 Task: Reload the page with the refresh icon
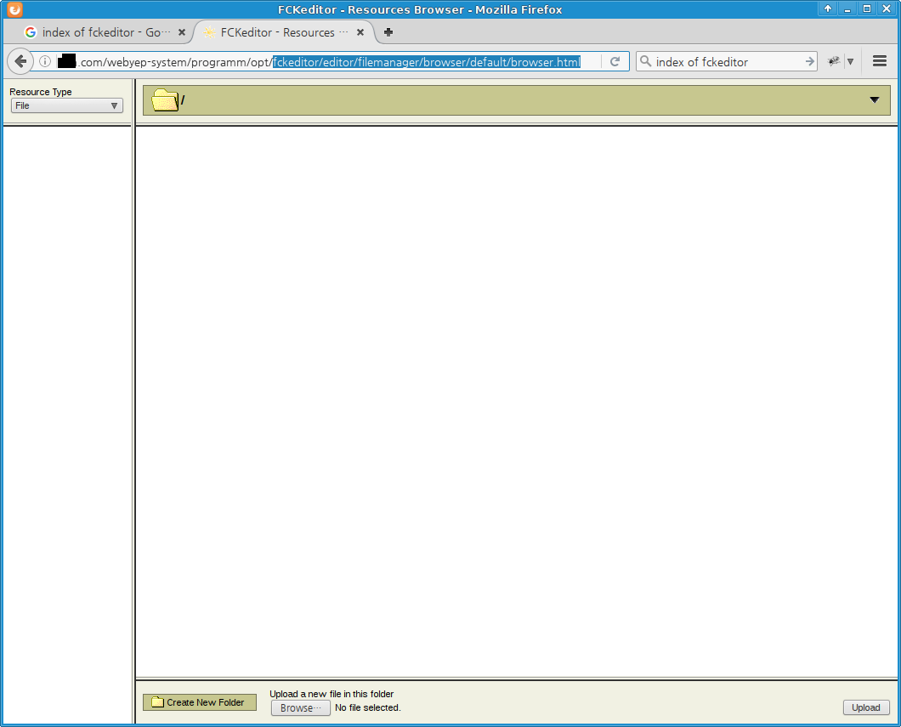point(615,61)
